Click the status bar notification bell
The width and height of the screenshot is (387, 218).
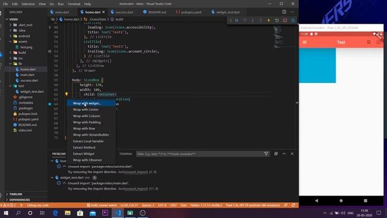293,205
